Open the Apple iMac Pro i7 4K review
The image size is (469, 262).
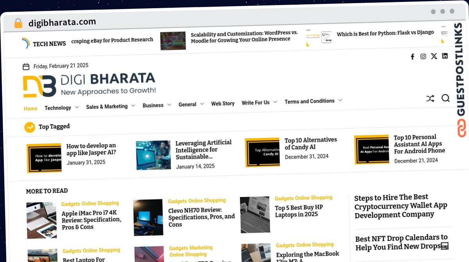coord(91,220)
